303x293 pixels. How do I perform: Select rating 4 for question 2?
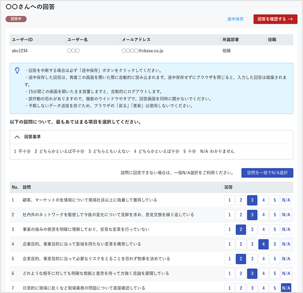click(x=263, y=215)
